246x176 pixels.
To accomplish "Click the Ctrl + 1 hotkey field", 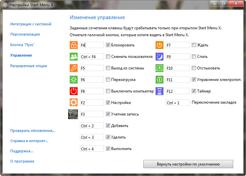I will (178, 103).
